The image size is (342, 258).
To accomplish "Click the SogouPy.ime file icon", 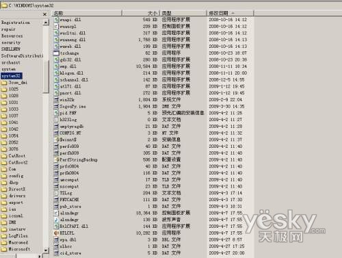I will (56, 106).
